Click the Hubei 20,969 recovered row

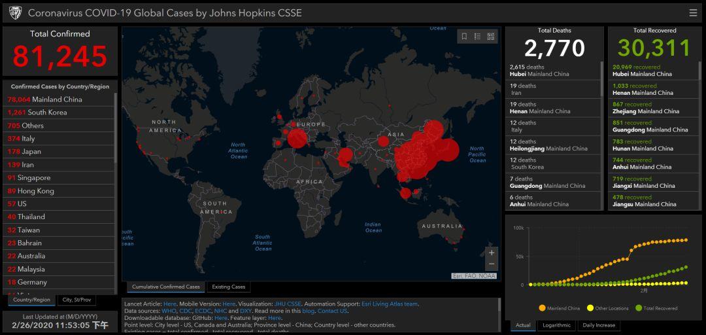653,70
